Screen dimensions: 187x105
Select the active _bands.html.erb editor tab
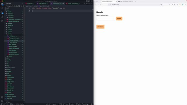tap(57, 3)
